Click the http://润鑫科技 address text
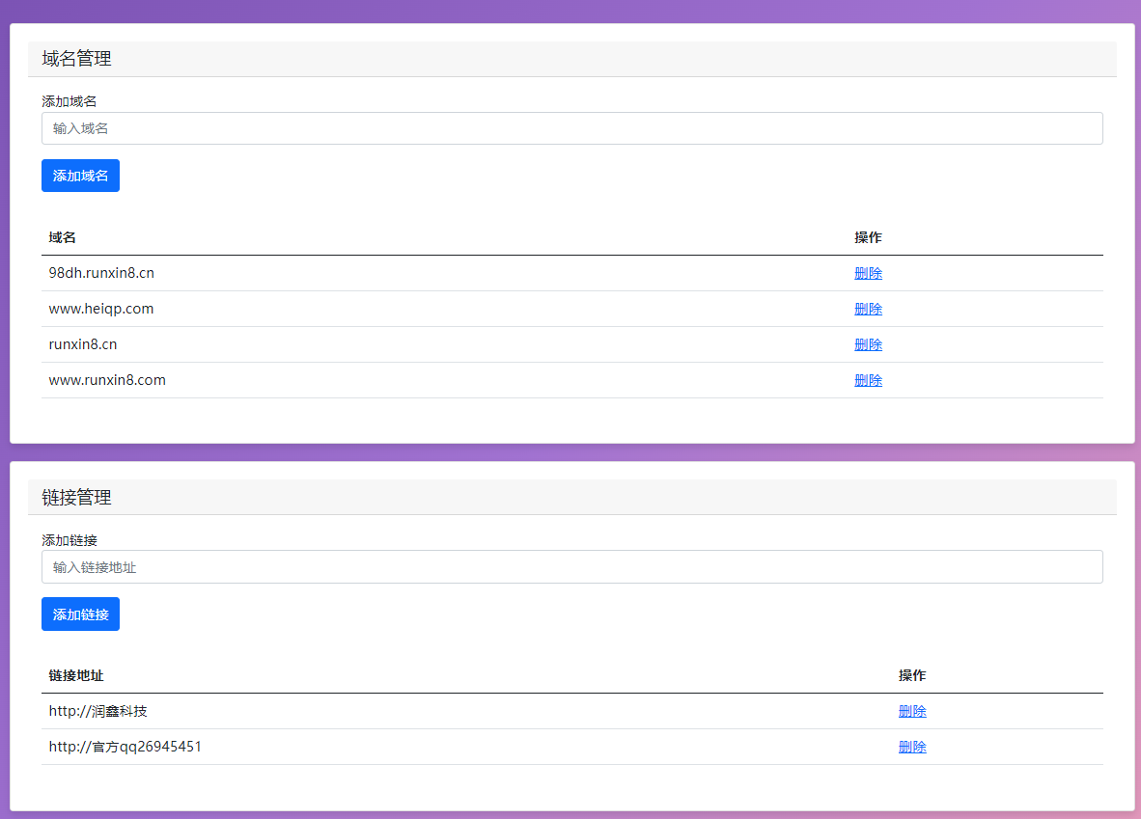 coord(97,711)
